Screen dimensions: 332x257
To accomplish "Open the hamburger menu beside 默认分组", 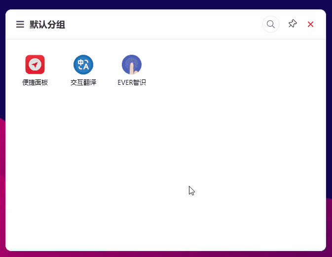I will click(x=20, y=24).
